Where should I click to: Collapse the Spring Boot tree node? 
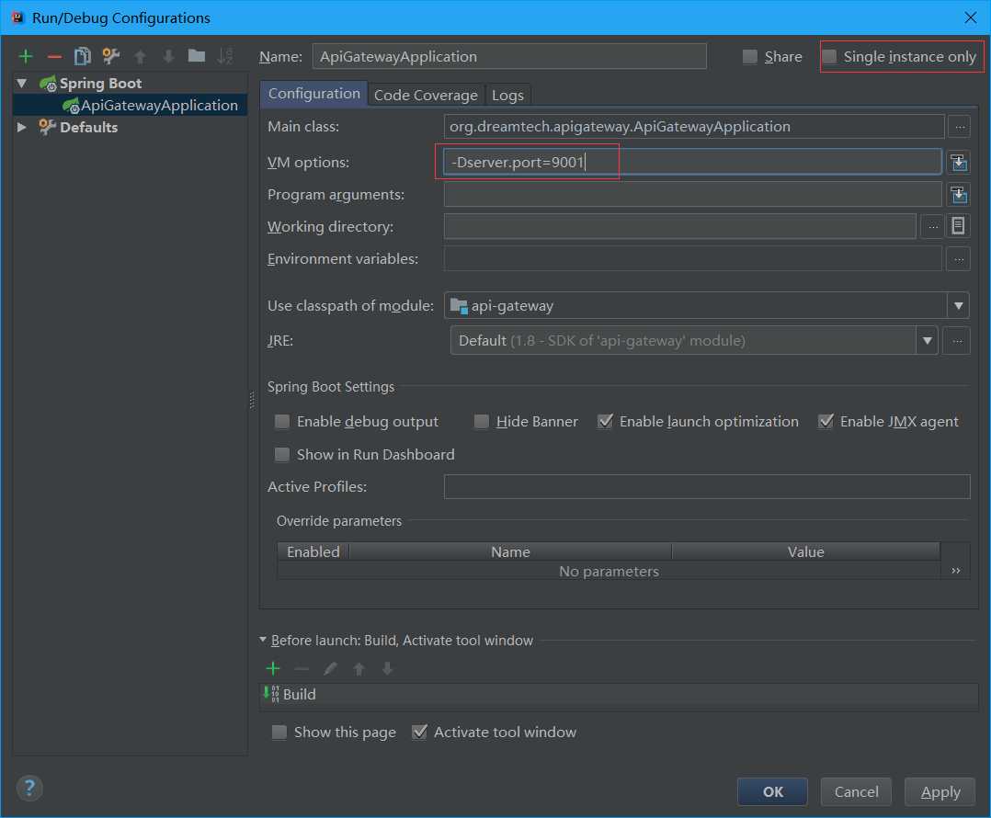click(x=22, y=84)
